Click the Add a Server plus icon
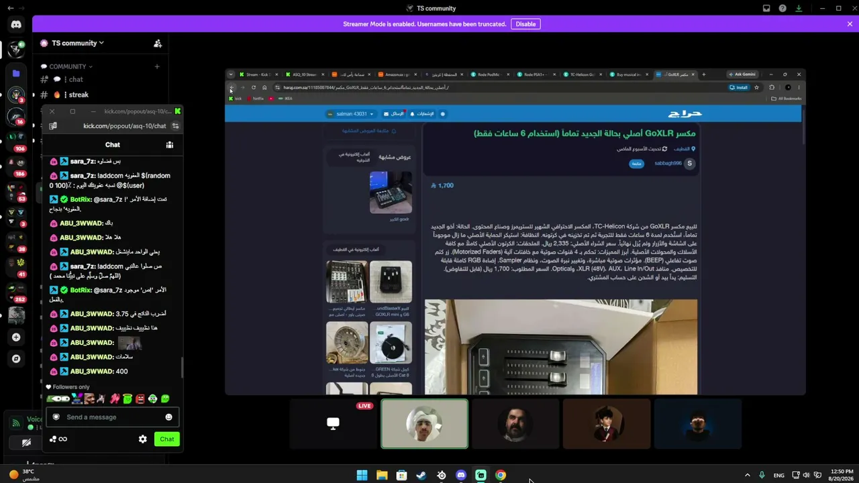The height and width of the screenshot is (483, 859). [16, 337]
